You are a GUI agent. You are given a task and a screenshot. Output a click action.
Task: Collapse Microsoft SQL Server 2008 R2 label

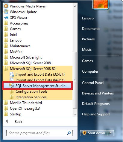click(33, 69)
